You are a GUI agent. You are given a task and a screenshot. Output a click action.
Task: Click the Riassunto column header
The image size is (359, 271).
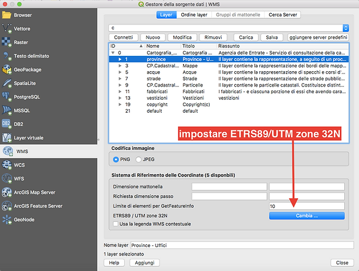pos(283,46)
